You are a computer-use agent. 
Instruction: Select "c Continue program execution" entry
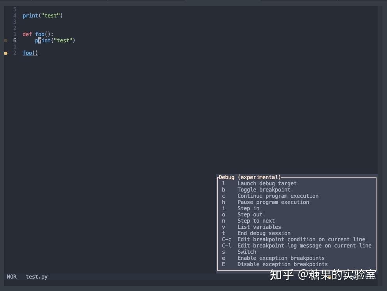277,196
